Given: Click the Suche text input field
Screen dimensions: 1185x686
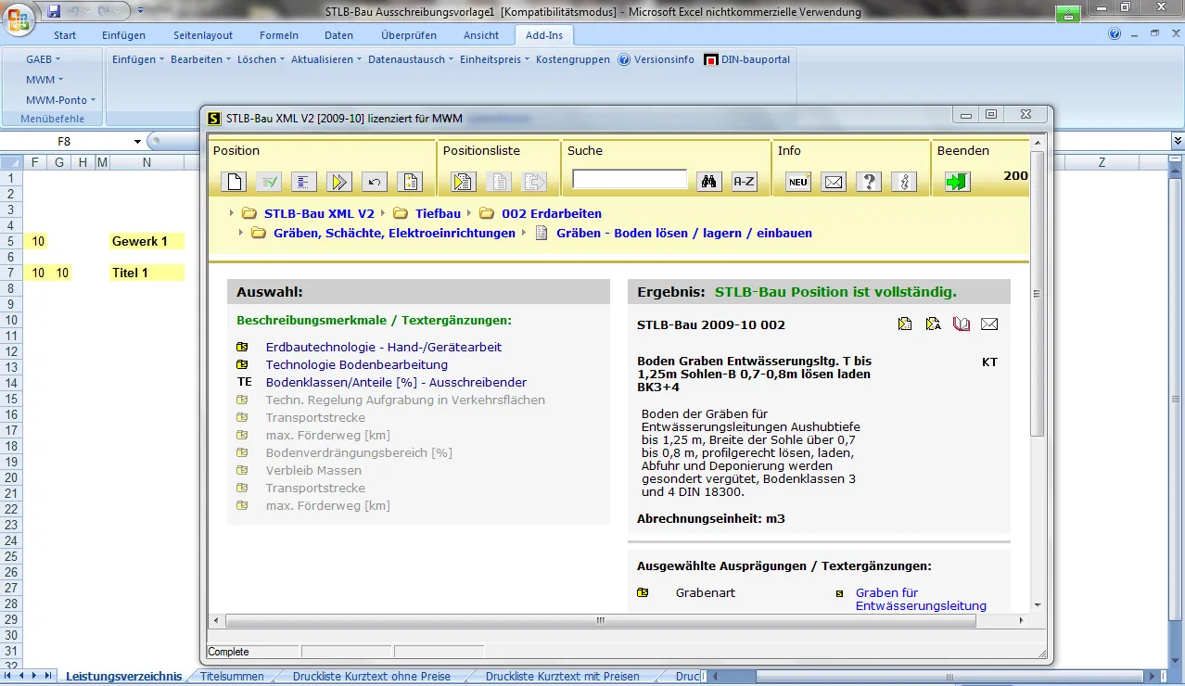Looking at the screenshot, I should tap(630, 180).
